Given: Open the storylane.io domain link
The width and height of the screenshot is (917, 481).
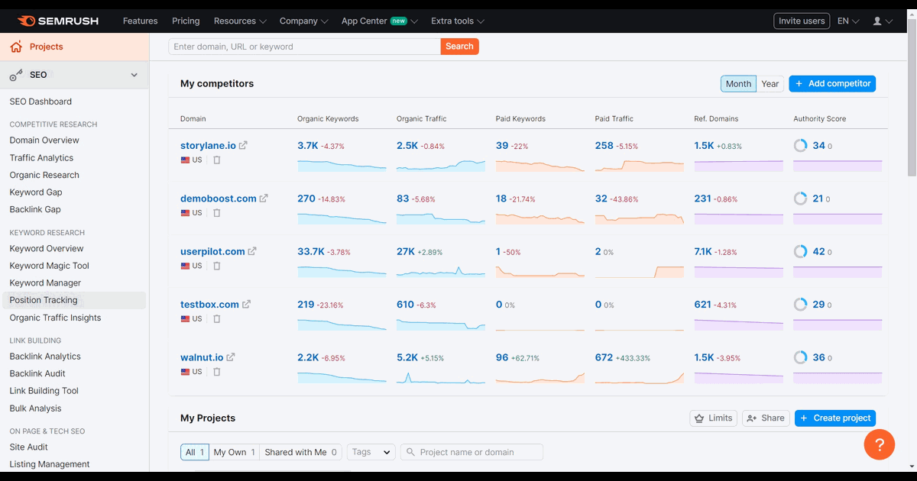Looking at the screenshot, I should coord(209,145).
